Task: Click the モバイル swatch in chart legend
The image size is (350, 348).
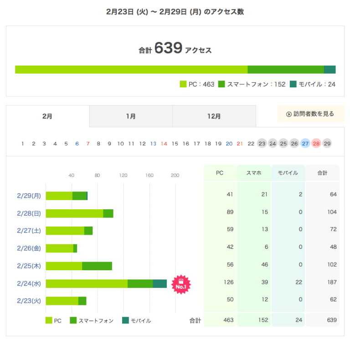Action: pos(125,320)
